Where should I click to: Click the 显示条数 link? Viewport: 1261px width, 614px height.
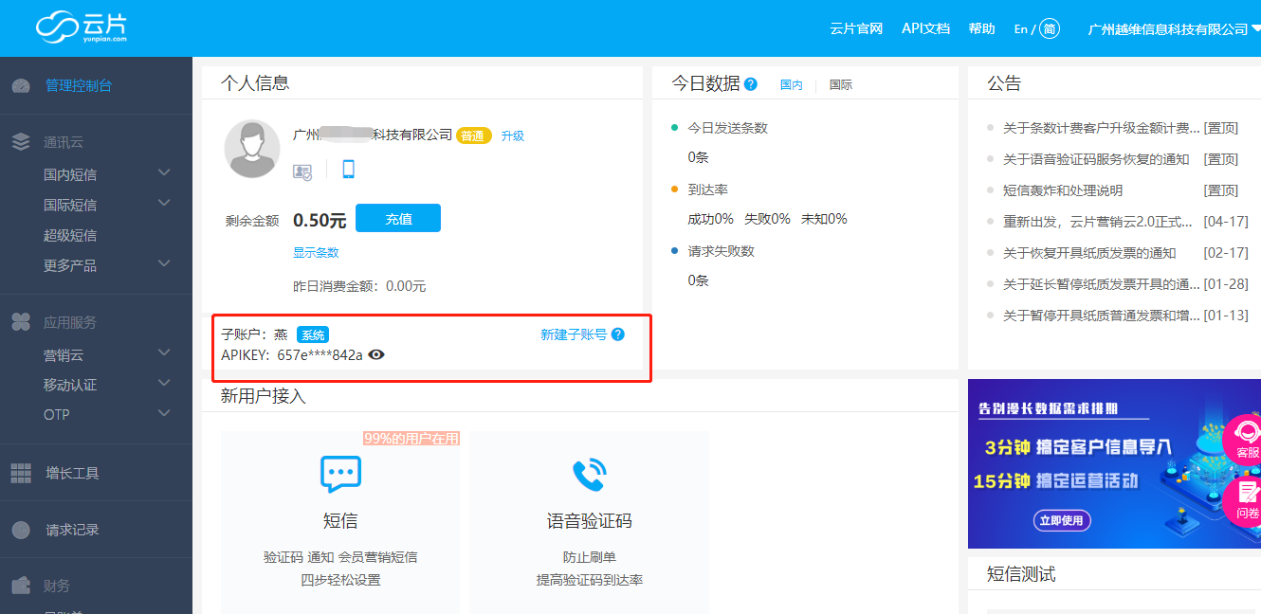click(x=316, y=252)
